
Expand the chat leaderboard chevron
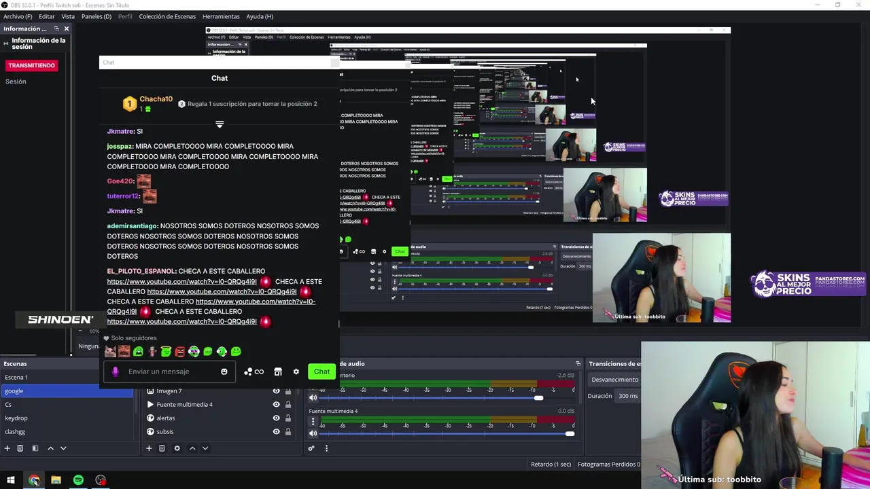click(x=220, y=124)
